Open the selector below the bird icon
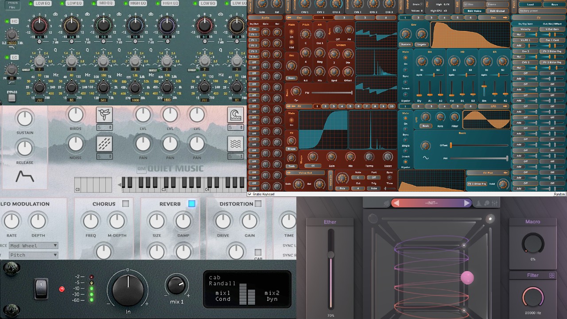567x319 pixels. [105, 128]
